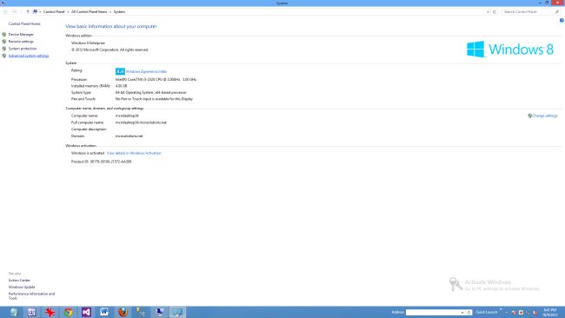The width and height of the screenshot is (565, 318).
Task: Launch Visual Studio from the taskbar
Action: (x=86, y=312)
